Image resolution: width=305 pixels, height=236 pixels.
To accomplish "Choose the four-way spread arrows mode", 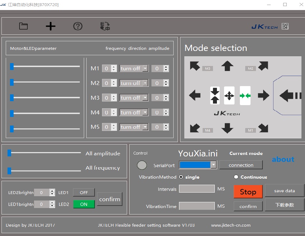I will pos(229,95).
